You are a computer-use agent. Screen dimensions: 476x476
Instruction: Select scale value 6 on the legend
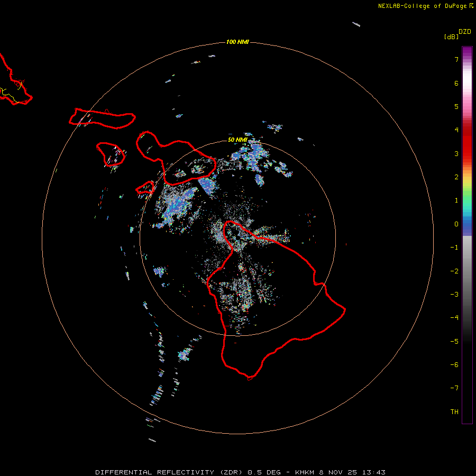click(456, 83)
